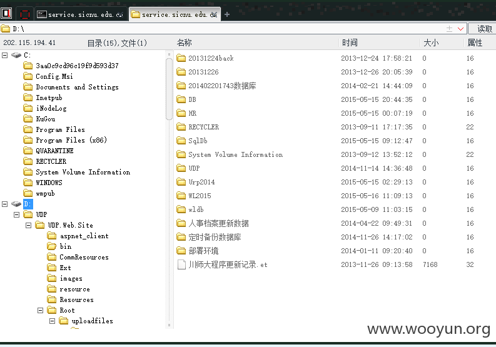Screen dimensions: 496x347
Task: Select wmpub folder in tree
Action: 39,193
